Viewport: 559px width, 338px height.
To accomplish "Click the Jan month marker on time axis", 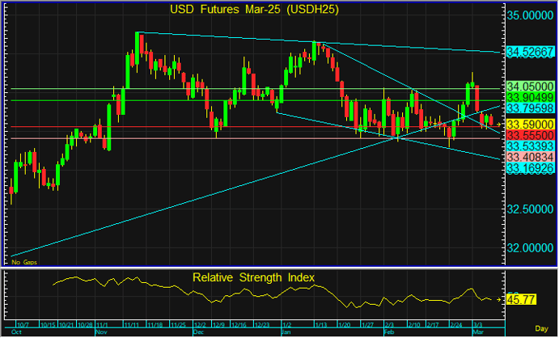I will point(285,332).
